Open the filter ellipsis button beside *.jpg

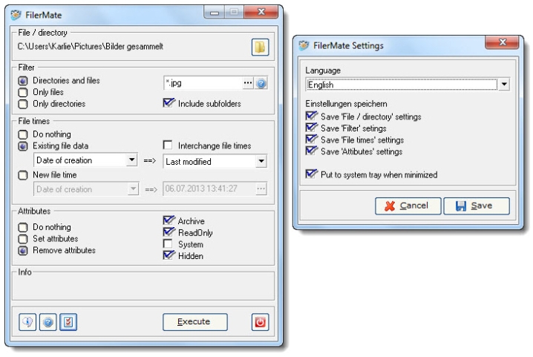(248, 84)
